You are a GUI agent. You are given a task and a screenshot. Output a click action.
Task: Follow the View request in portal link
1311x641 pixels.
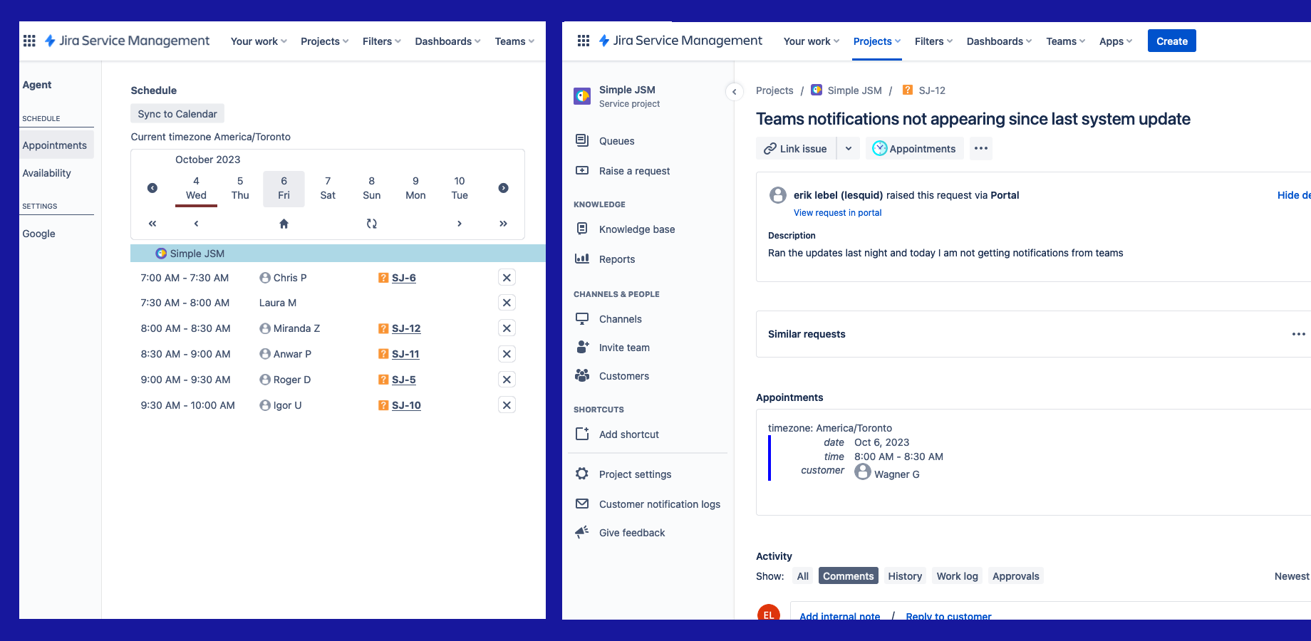tap(838, 213)
